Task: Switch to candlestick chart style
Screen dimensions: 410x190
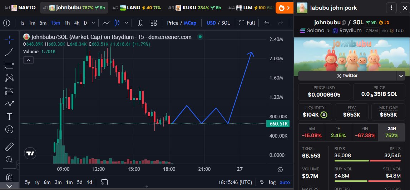Action: point(117,23)
